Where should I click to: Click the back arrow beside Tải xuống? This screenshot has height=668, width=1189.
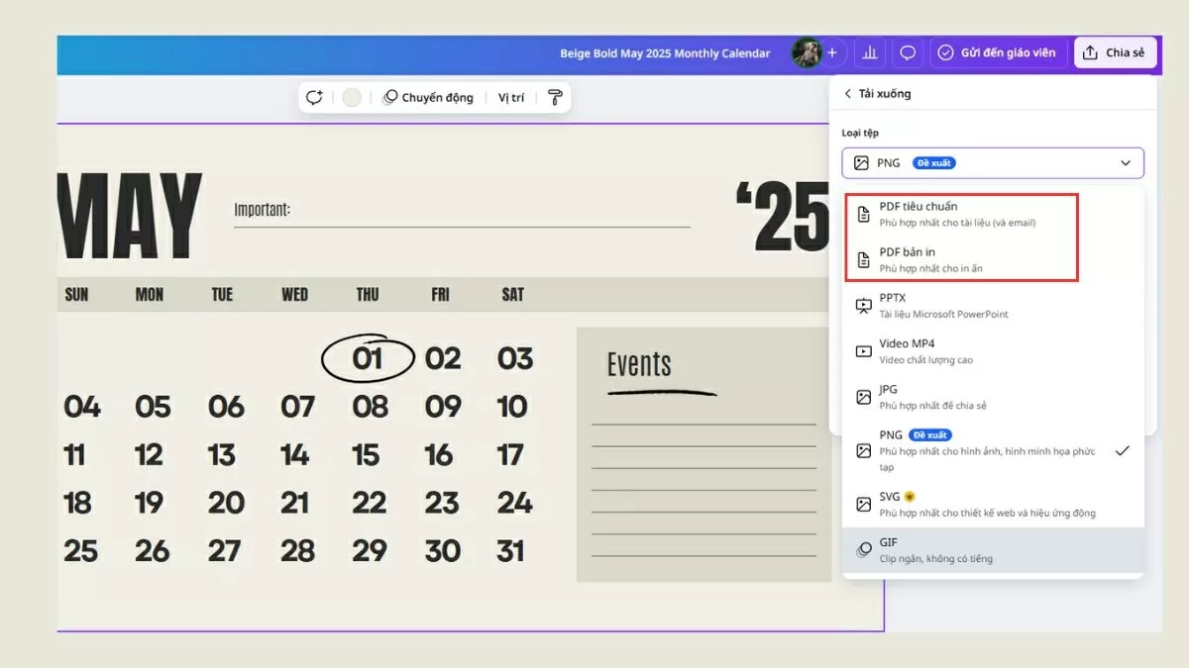848,94
